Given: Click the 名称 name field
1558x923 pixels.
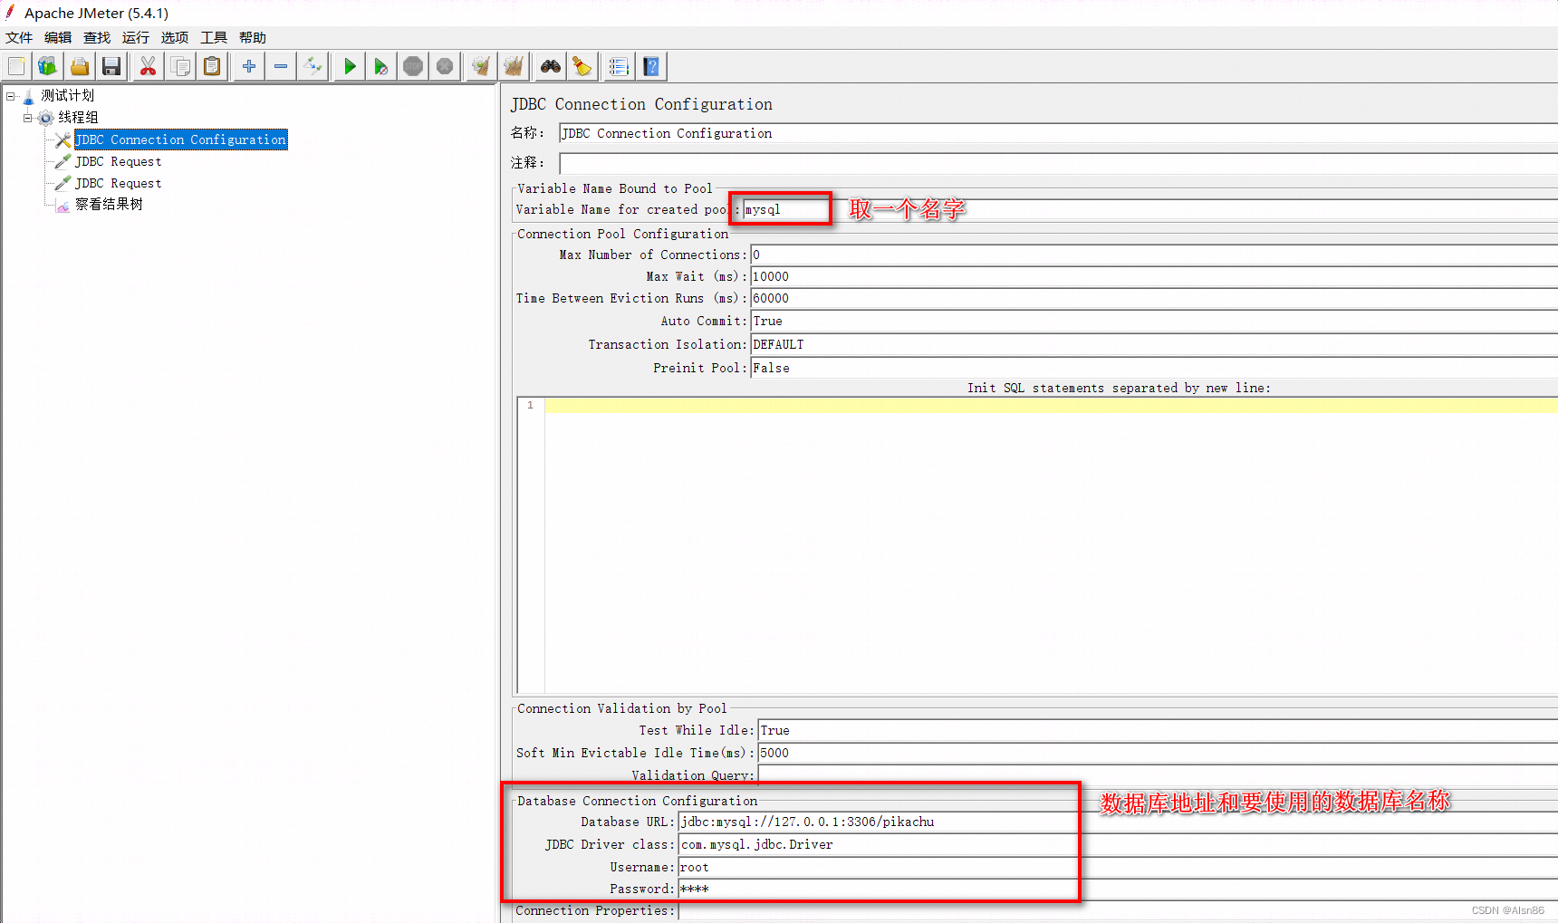Looking at the screenshot, I should pos(1058,133).
